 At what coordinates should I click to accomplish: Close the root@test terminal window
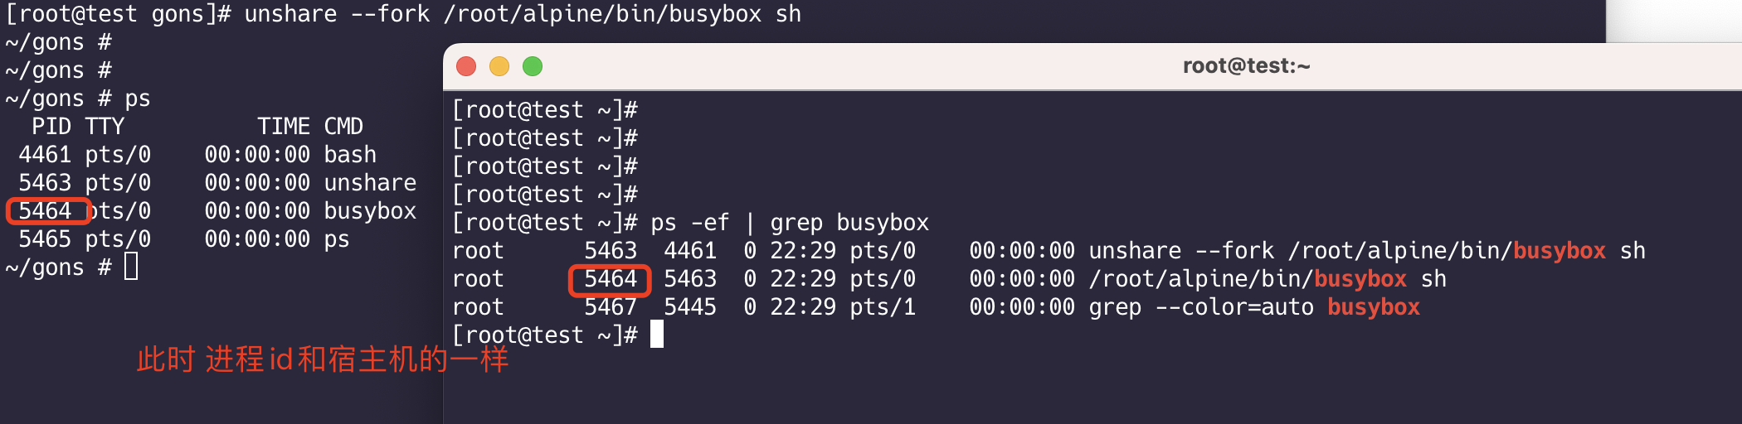[466, 66]
